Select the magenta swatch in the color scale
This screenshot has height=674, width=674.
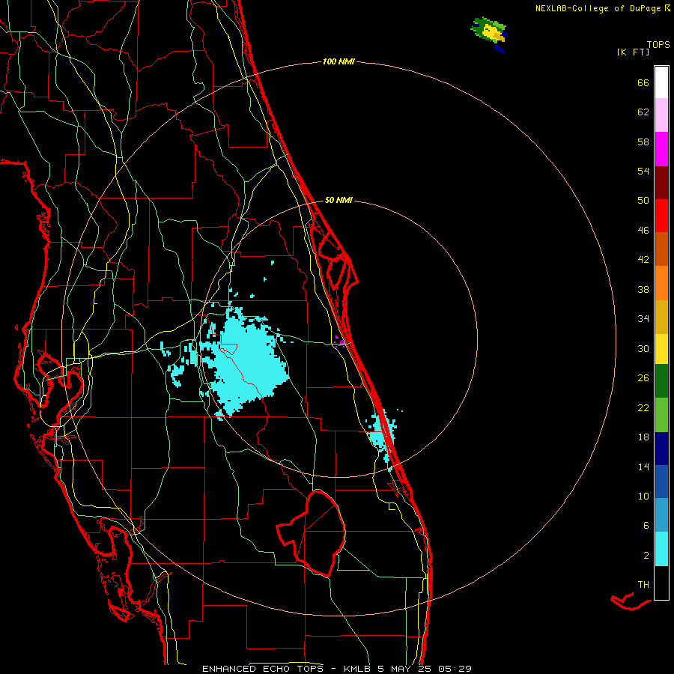pos(661,149)
